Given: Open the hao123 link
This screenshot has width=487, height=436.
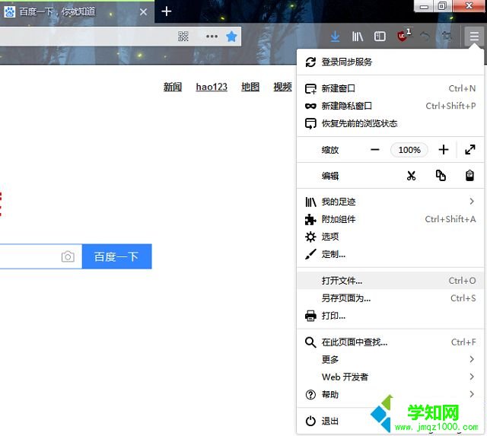Looking at the screenshot, I should tap(212, 87).
